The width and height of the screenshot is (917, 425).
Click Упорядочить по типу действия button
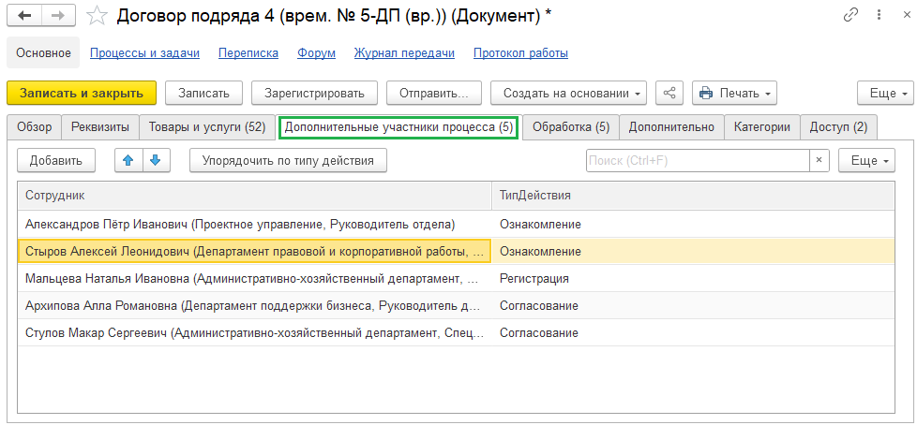coord(288,160)
